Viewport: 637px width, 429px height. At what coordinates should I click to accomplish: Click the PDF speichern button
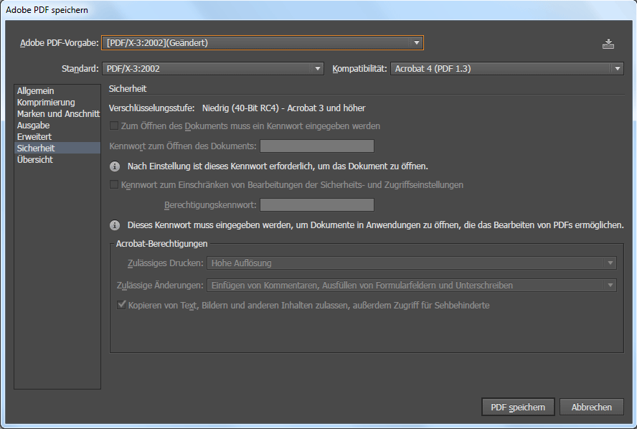[517, 407]
